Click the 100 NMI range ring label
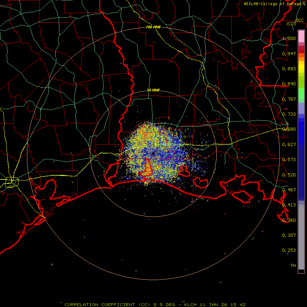The height and width of the screenshot is (307, 307). tap(153, 27)
